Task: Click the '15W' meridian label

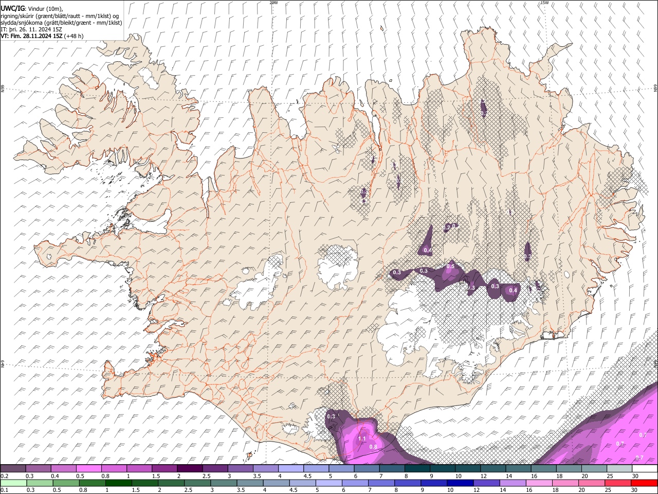Action: click(544, 3)
